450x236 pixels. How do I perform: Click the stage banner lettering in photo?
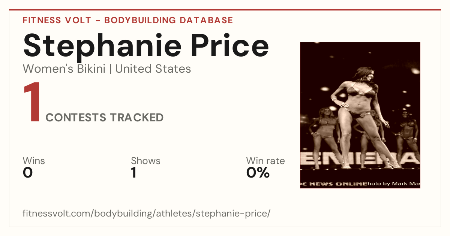(360, 158)
